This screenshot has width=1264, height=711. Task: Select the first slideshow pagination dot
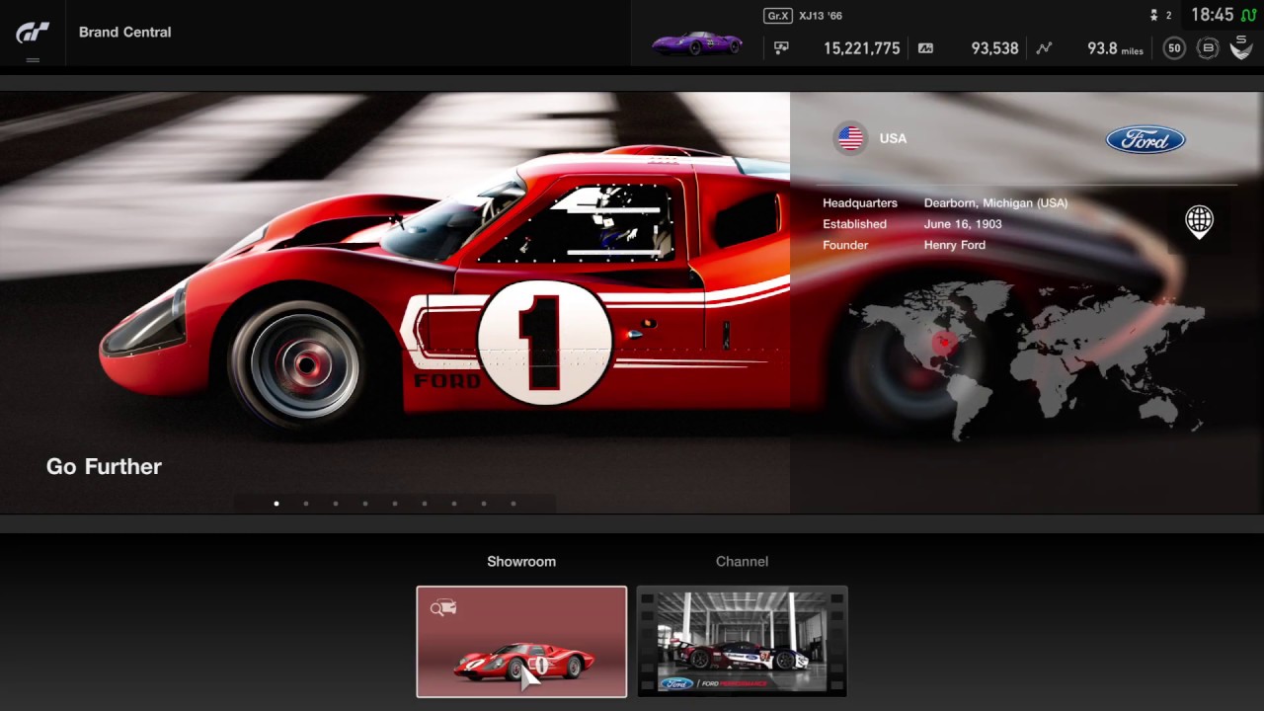click(276, 504)
